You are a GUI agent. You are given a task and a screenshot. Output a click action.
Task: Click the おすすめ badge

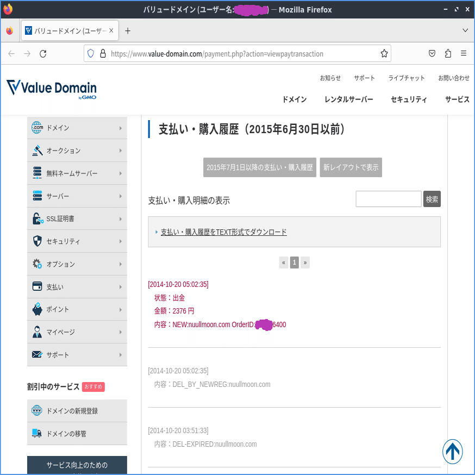coord(93,386)
